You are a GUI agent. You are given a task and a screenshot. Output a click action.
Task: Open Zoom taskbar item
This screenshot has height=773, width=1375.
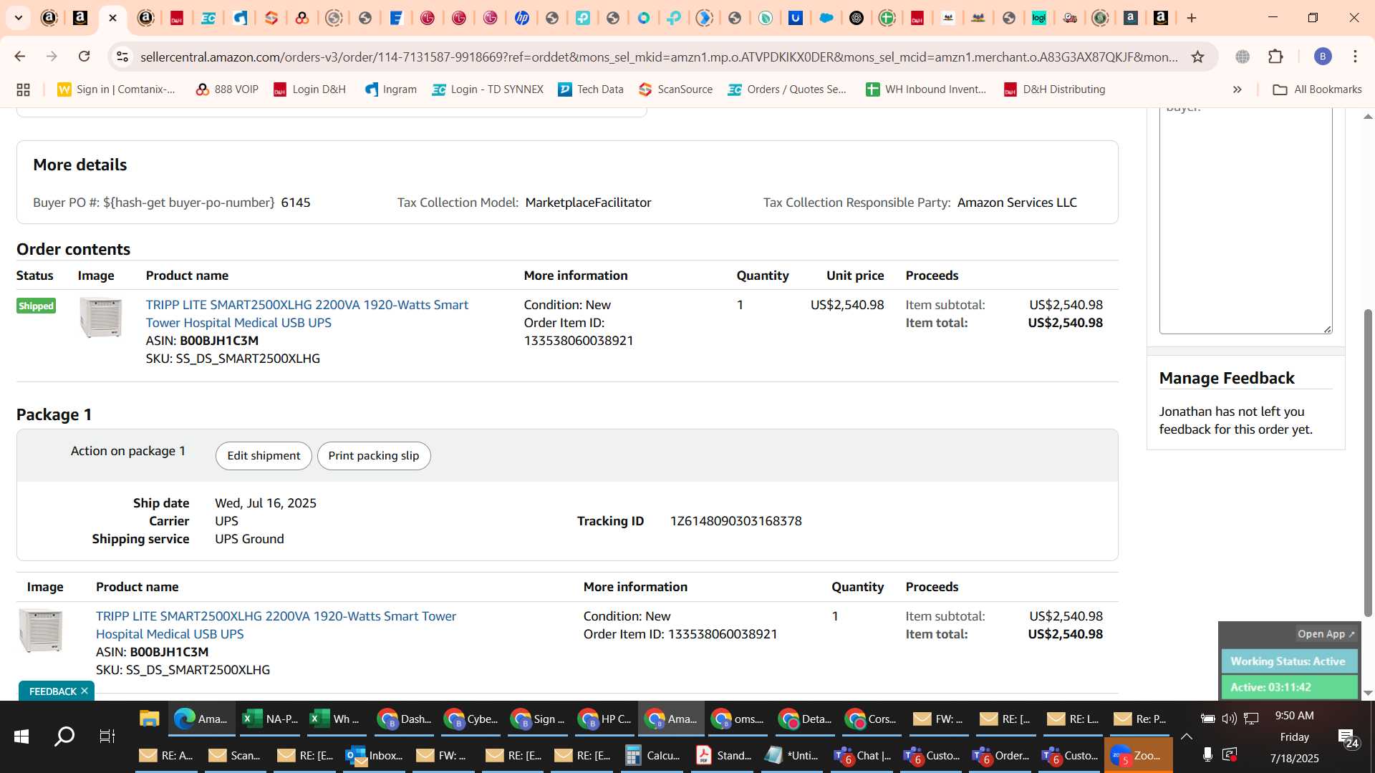(x=1139, y=755)
